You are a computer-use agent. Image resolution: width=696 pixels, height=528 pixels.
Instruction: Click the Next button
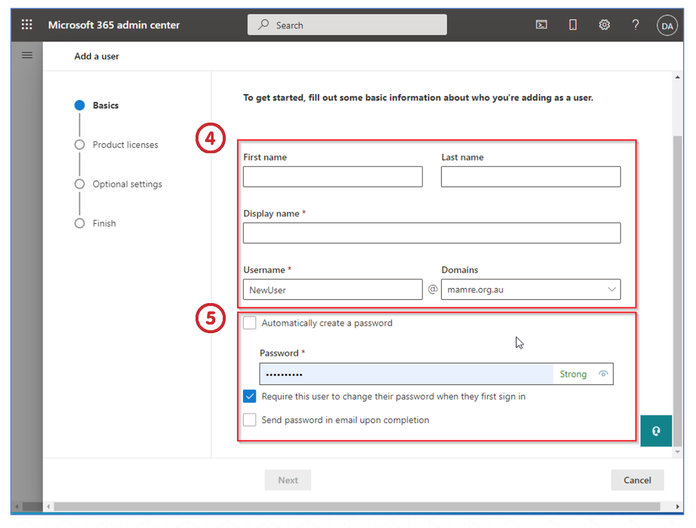(x=288, y=480)
